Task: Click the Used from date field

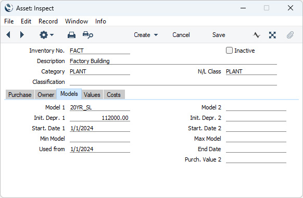Action: [100, 149]
